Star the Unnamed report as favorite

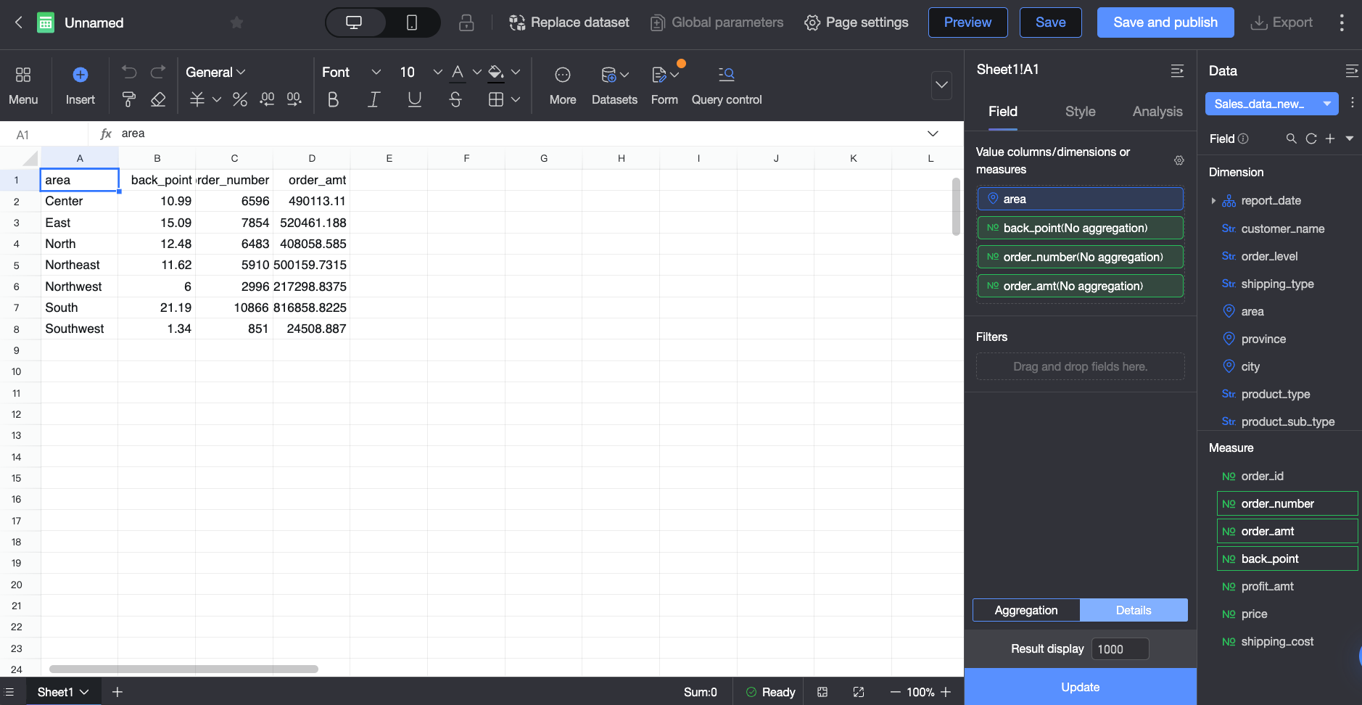(236, 22)
